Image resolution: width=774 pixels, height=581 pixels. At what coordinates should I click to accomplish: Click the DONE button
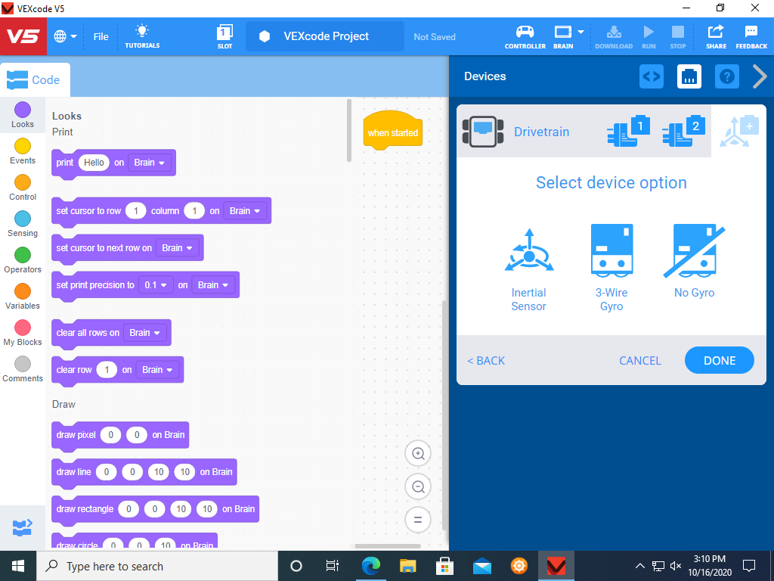720,361
